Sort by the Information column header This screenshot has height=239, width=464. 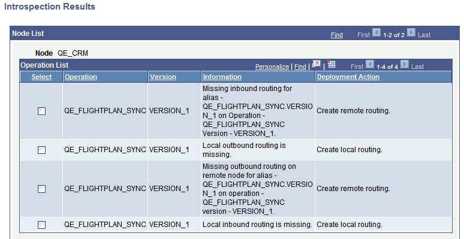[222, 77]
